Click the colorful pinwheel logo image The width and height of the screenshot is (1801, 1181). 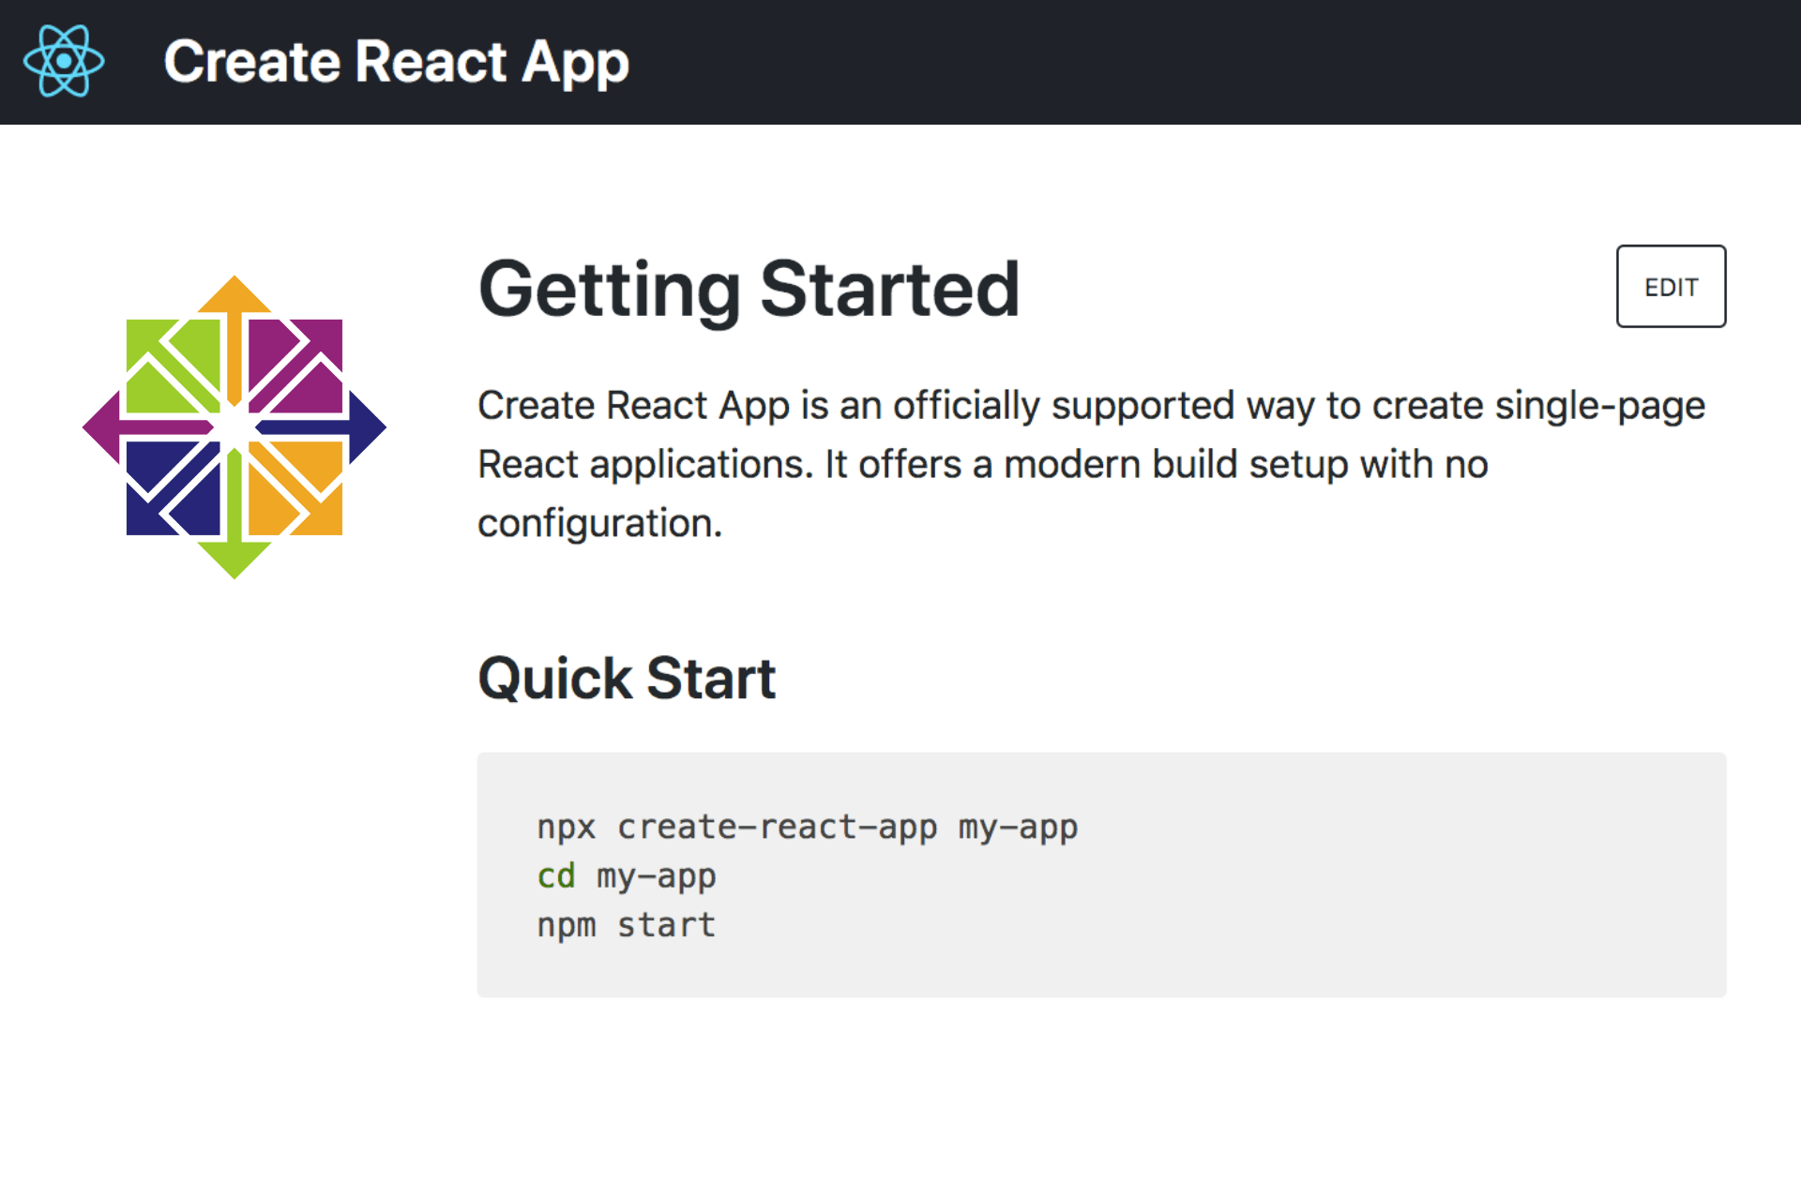pos(235,426)
